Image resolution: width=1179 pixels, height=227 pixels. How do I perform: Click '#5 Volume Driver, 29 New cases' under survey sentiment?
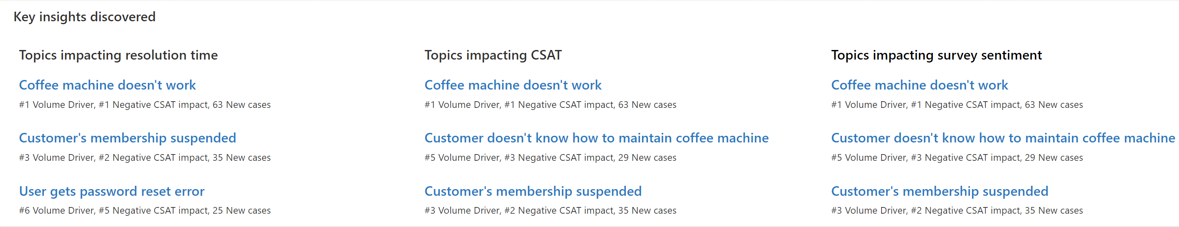click(957, 157)
